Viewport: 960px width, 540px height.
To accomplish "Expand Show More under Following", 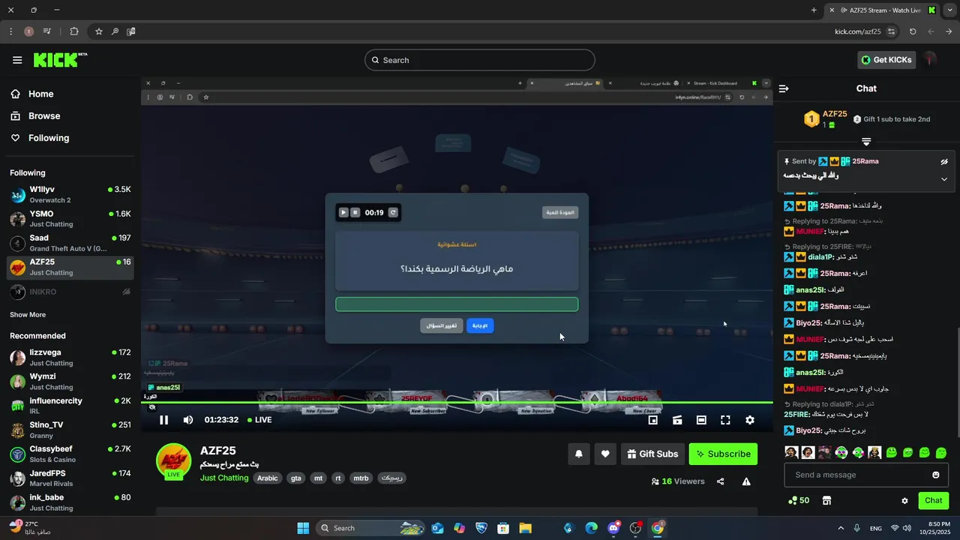I will [x=28, y=315].
